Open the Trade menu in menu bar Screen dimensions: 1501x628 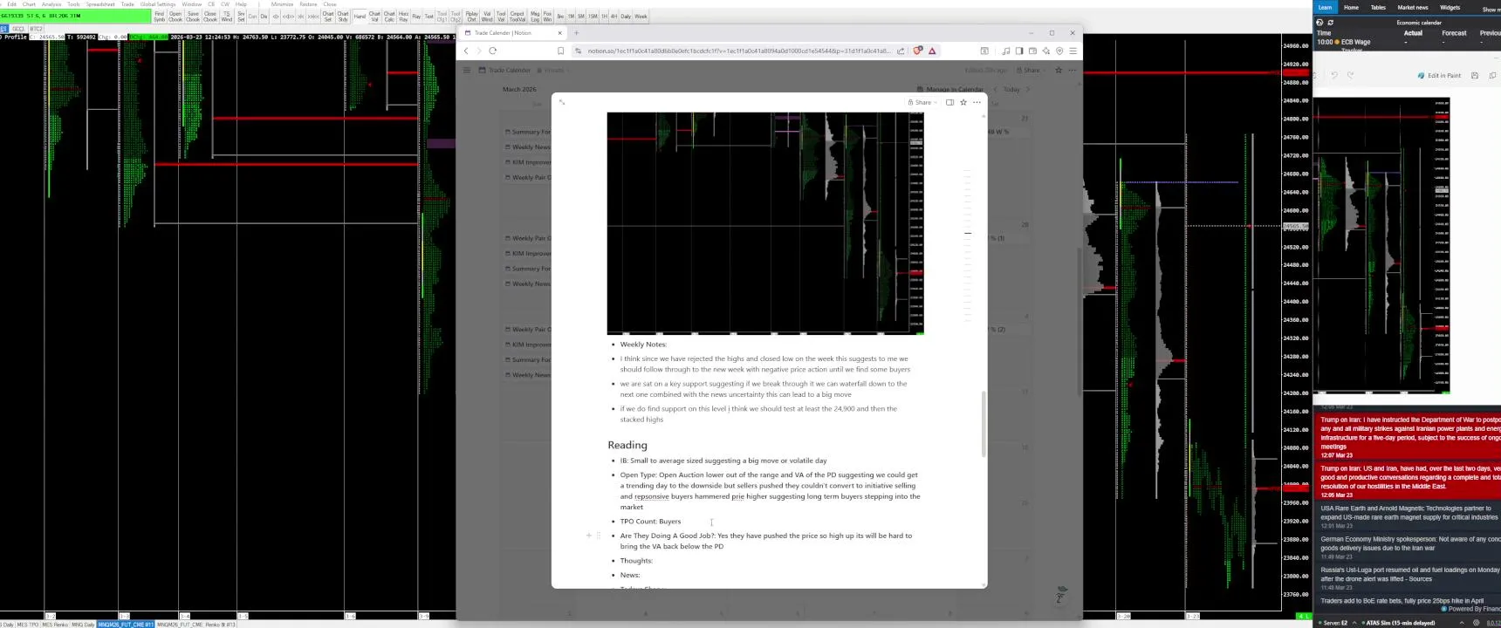pyautogui.click(x=127, y=3)
